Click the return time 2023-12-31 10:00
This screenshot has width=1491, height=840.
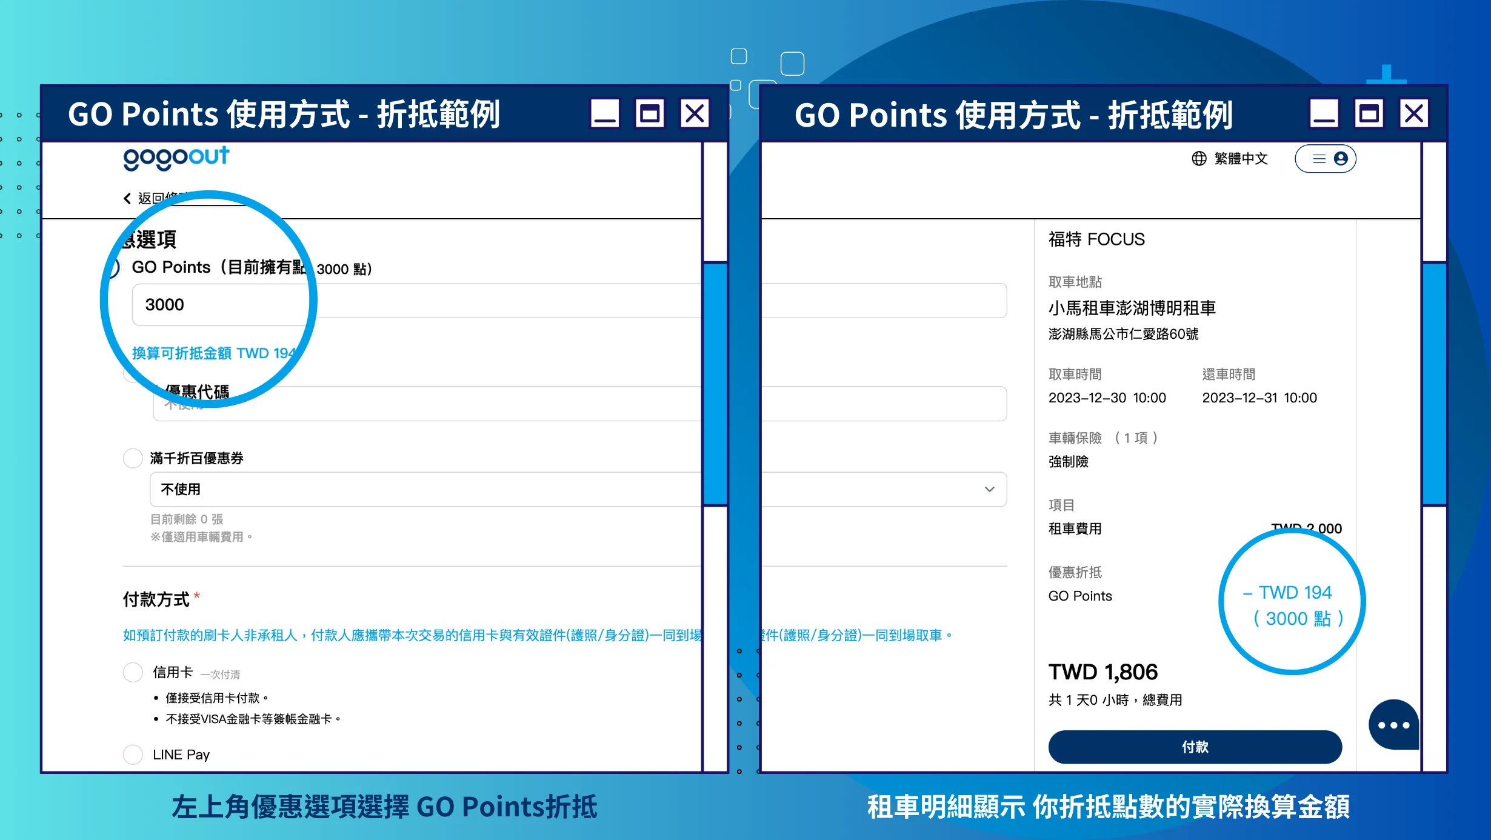[x=1259, y=398]
